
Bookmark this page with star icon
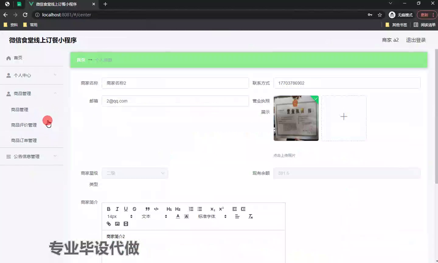[380, 15]
